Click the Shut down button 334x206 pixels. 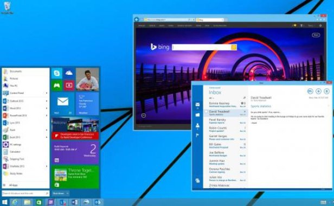[x=59, y=194]
